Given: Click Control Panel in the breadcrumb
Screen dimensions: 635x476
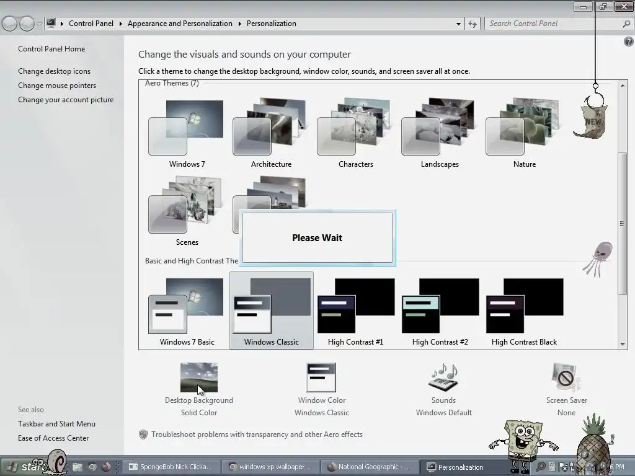Looking at the screenshot, I should tap(91, 24).
